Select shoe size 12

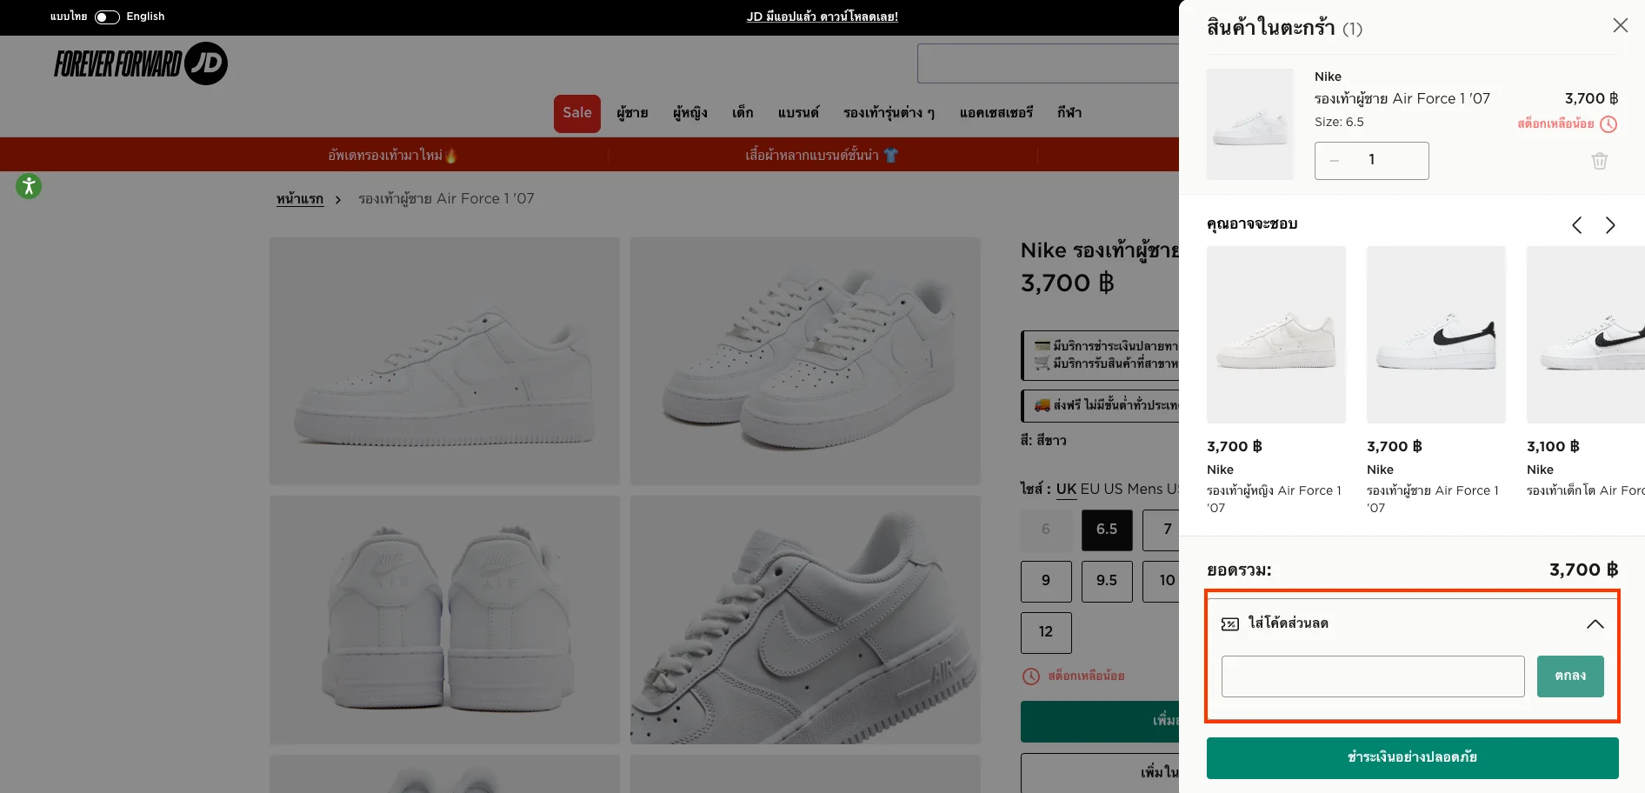(x=1045, y=632)
